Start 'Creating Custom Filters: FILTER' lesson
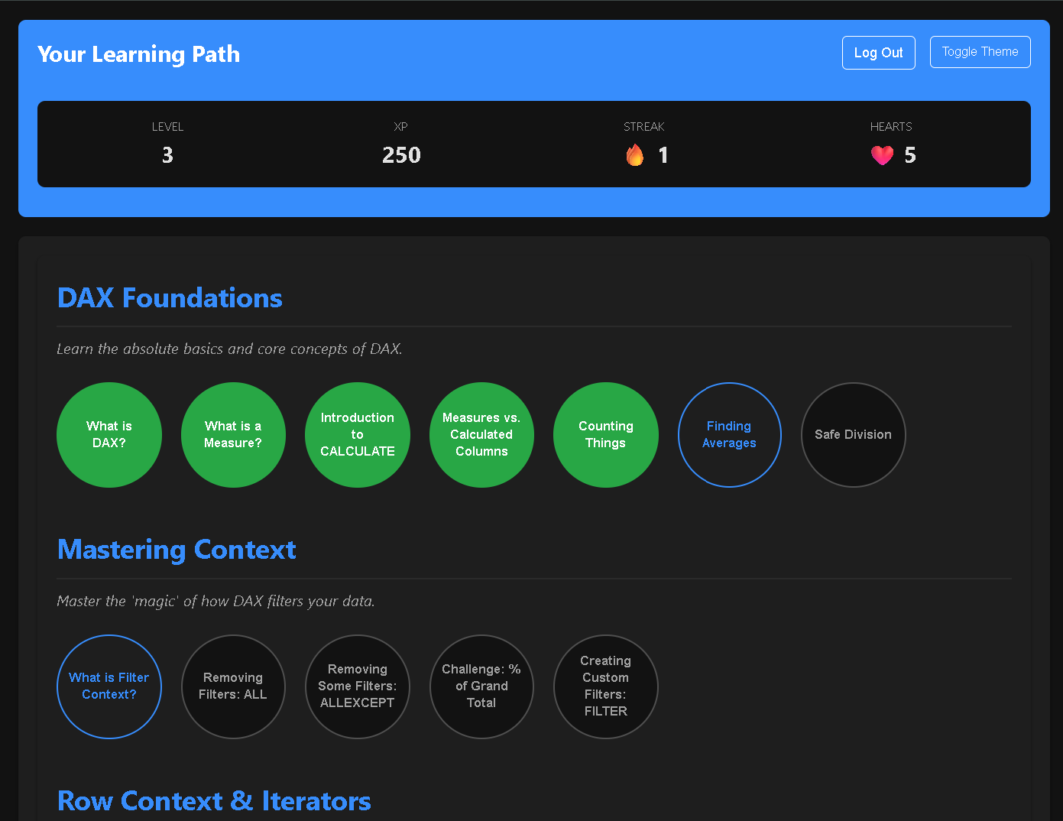 (605, 686)
